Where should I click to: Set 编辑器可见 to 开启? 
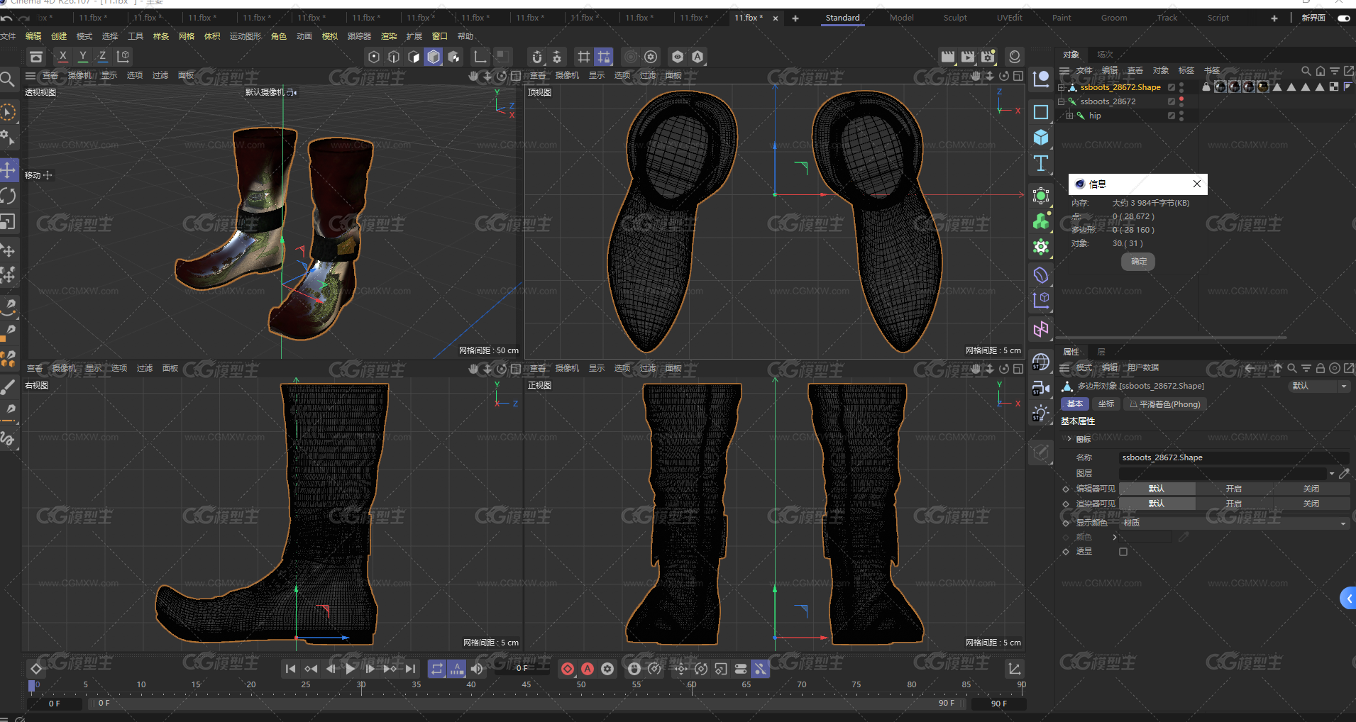tap(1234, 489)
